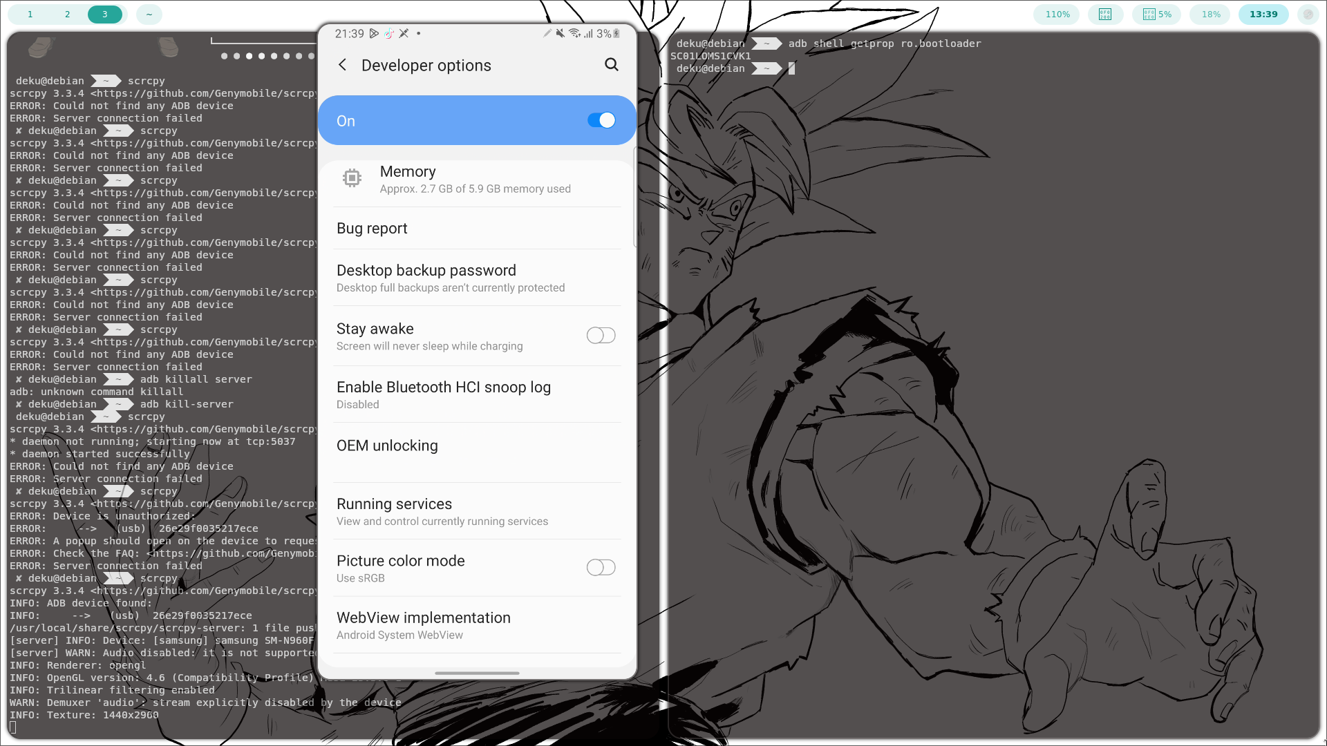Image resolution: width=1327 pixels, height=746 pixels.
Task: Open Bug report option
Action: click(x=477, y=229)
